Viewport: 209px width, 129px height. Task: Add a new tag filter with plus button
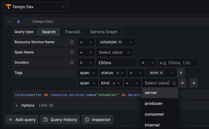tap(194, 83)
